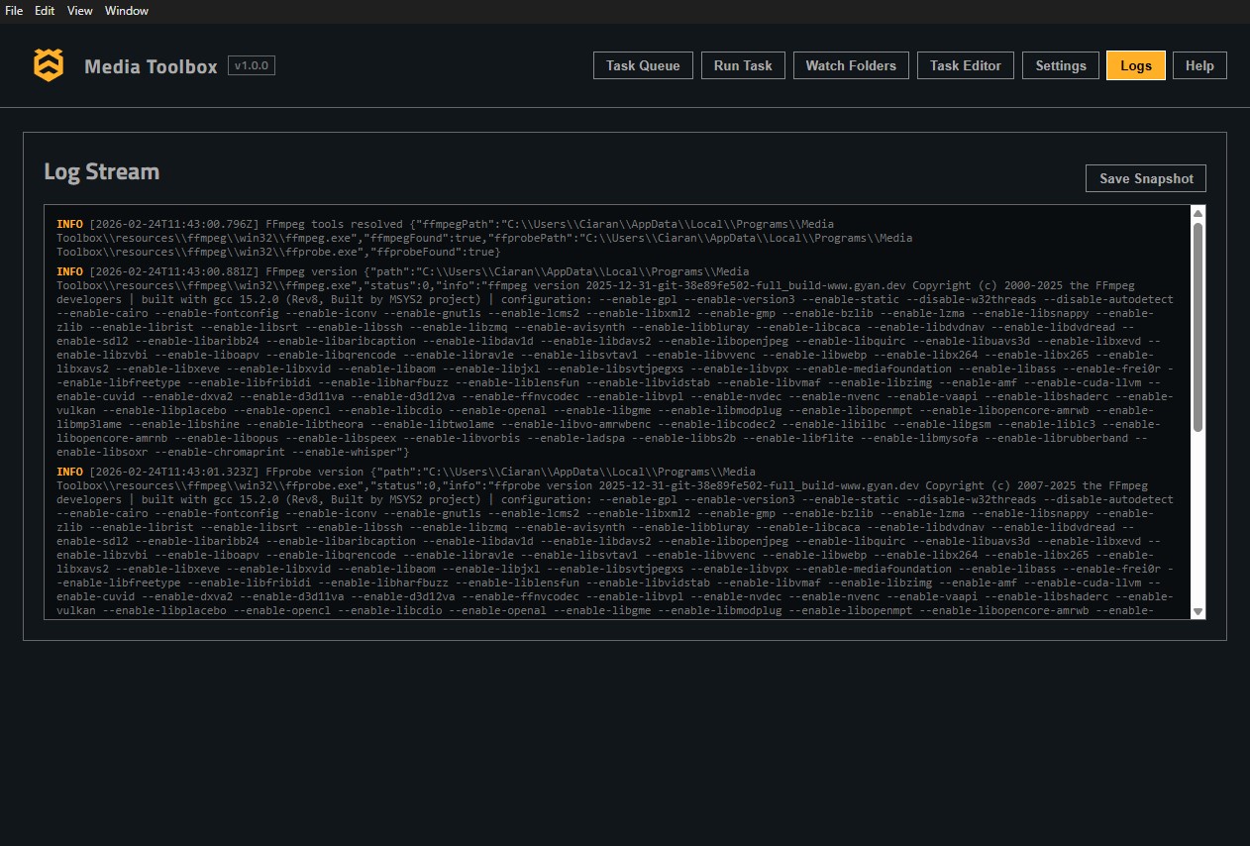
Task: Open the View menu
Action: (80, 11)
